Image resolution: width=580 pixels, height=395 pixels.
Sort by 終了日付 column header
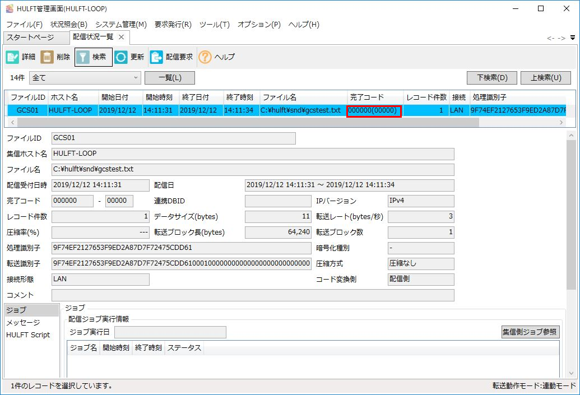(x=201, y=97)
